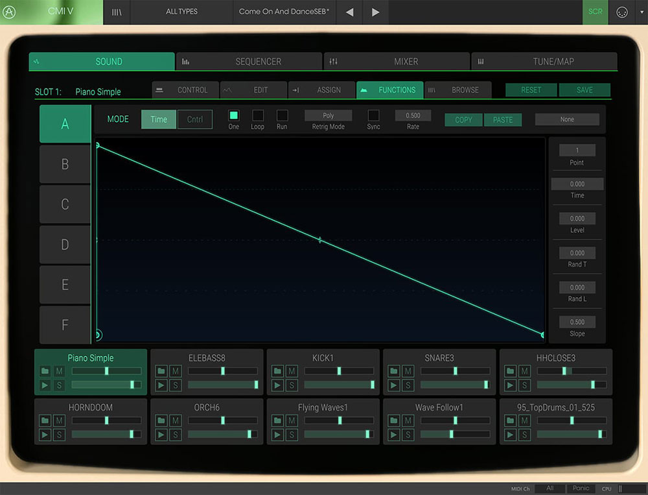Click the Arturia logo in the top left

click(9, 12)
